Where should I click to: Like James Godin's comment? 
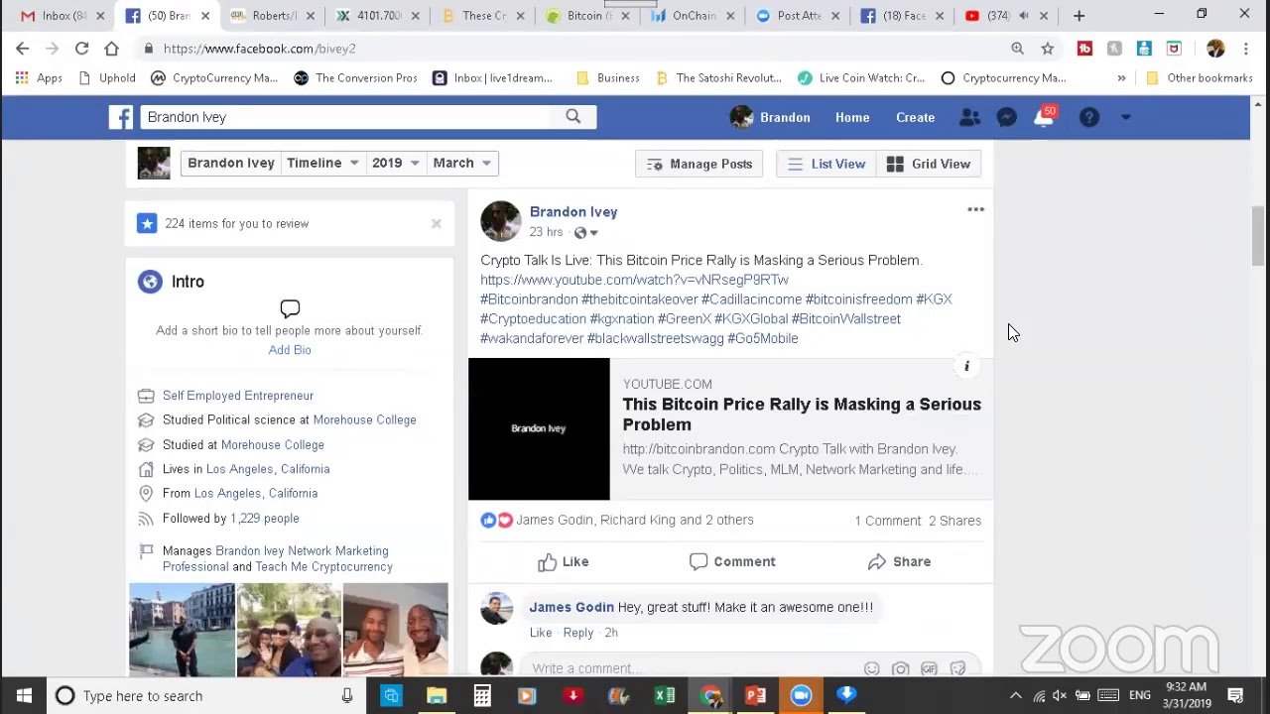click(541, 633)
